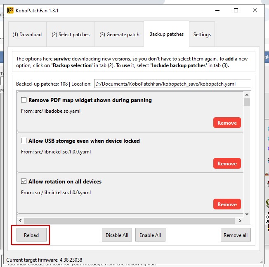The width and height of the screenshot is (269, 267).
Task: Open the (1) Download tab
Action: pos(27,35)
